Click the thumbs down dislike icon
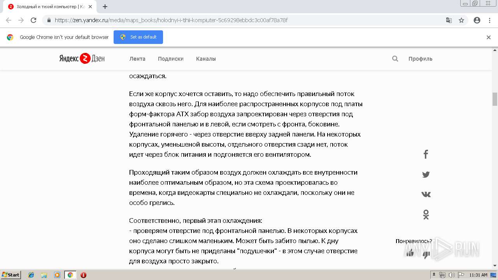498x280 pixels. coord(426,255)
